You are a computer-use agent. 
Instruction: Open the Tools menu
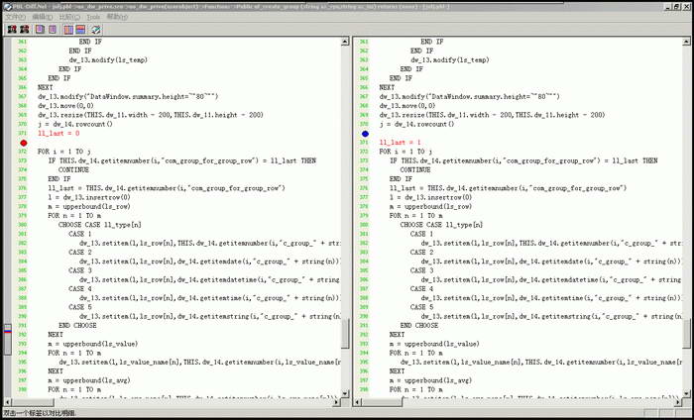coord(93,17)
